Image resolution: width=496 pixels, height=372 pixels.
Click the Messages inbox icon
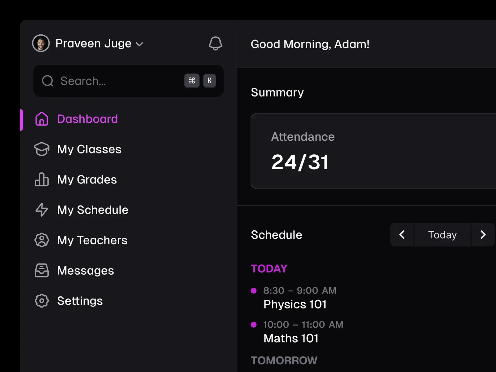[42, 270]
